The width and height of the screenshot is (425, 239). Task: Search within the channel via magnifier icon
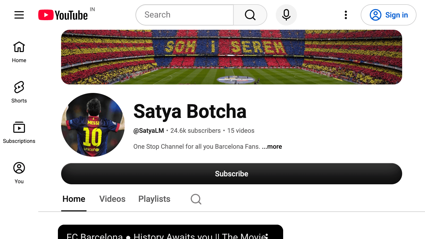coord(196,199)
